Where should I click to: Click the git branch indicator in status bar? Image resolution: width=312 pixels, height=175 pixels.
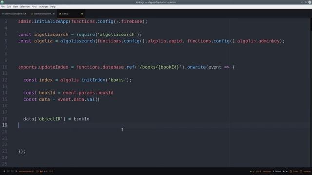(x=277, y=171)
